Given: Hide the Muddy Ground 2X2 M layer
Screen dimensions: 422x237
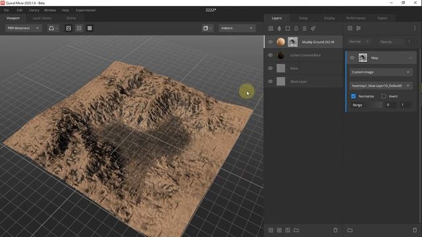Looking at the screenshot, I should (x=270, y=42).
